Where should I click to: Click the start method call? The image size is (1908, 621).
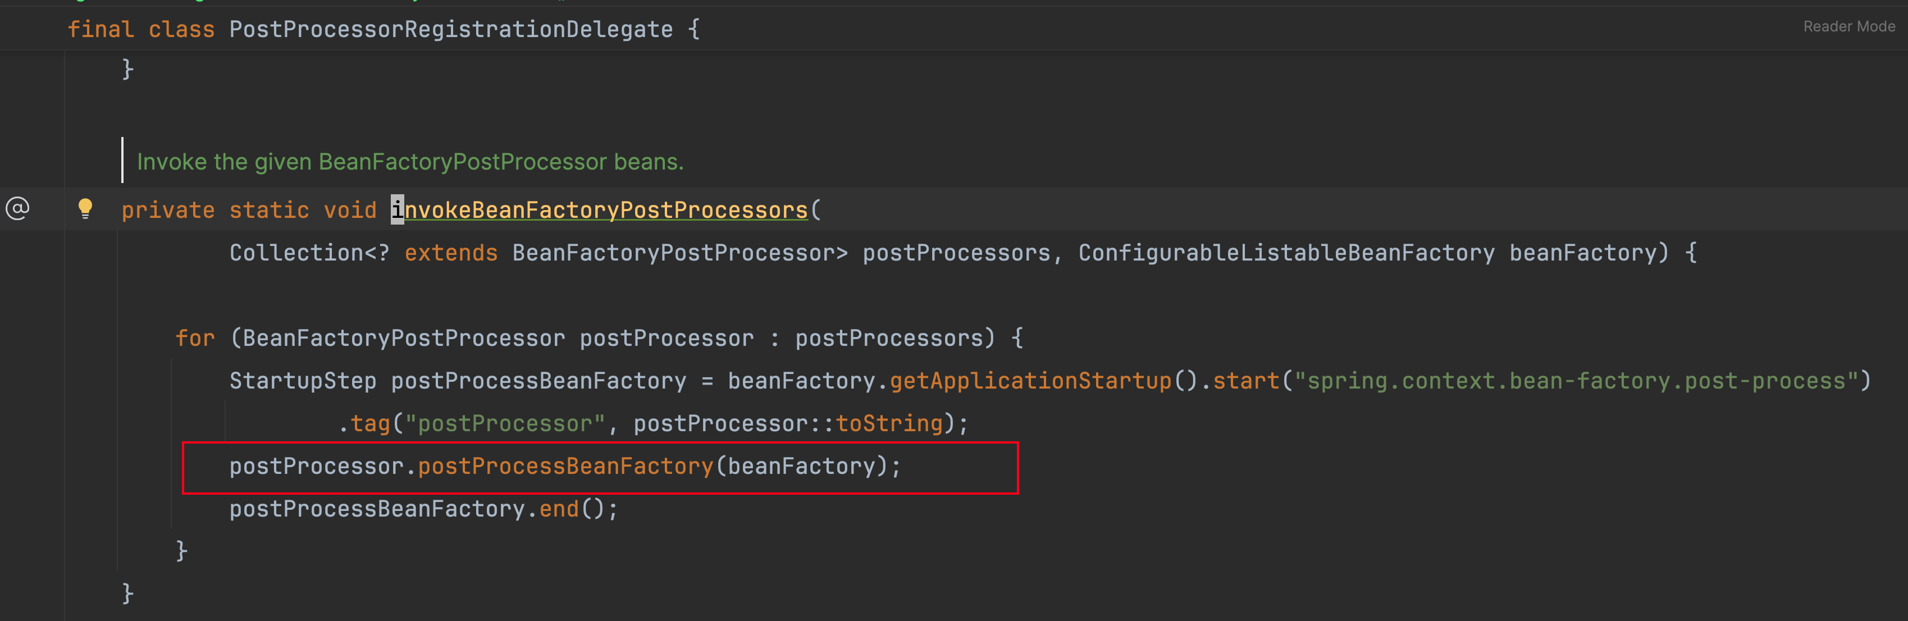click(x=1246, y=381)
